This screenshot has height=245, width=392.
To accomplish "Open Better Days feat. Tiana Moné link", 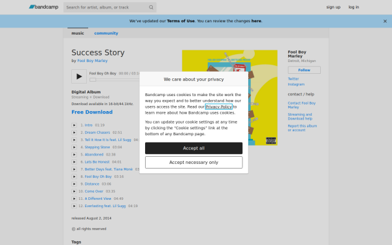I will click(x=108, y=169).
